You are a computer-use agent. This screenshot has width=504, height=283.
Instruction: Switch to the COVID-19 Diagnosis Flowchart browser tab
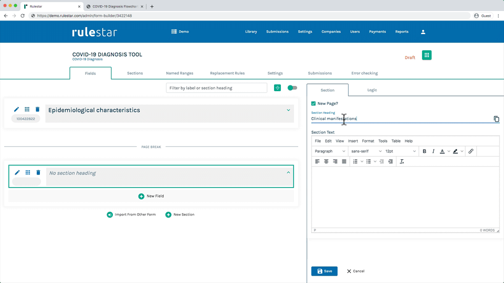tap(115, 6)
